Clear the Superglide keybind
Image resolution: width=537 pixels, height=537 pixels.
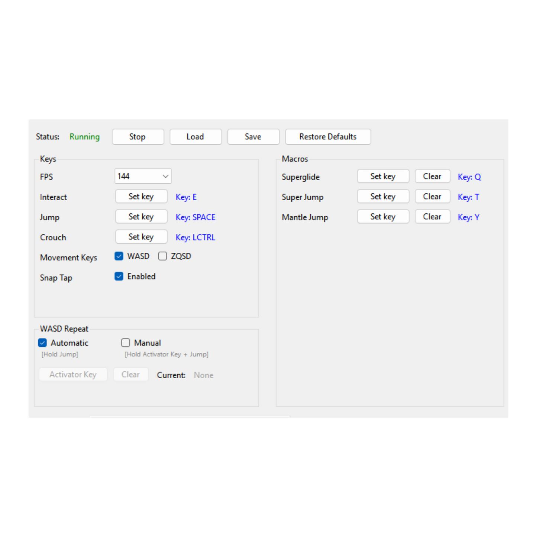[432, 176]
